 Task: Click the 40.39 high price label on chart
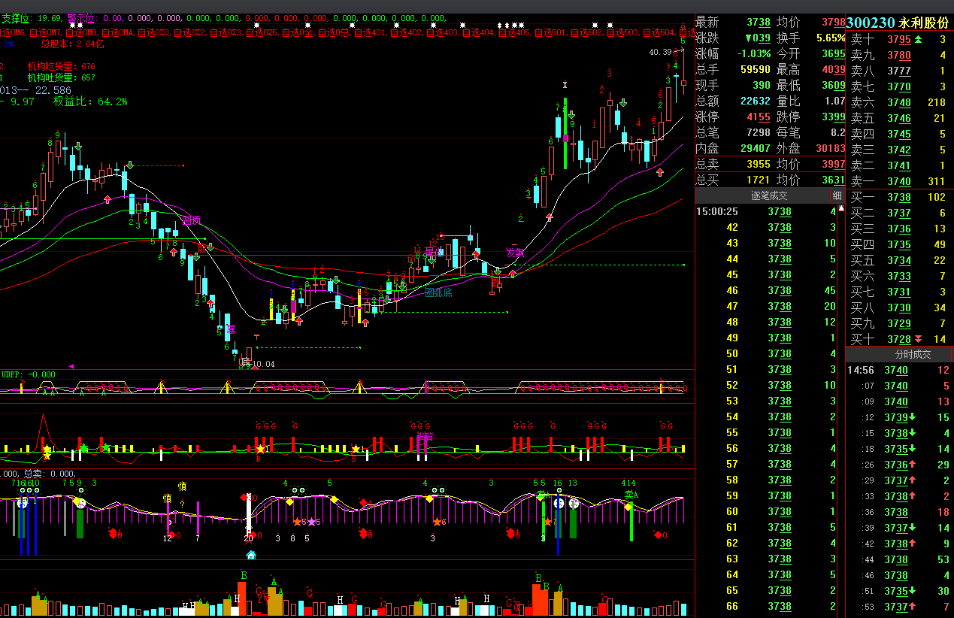[x=661, y=53]
